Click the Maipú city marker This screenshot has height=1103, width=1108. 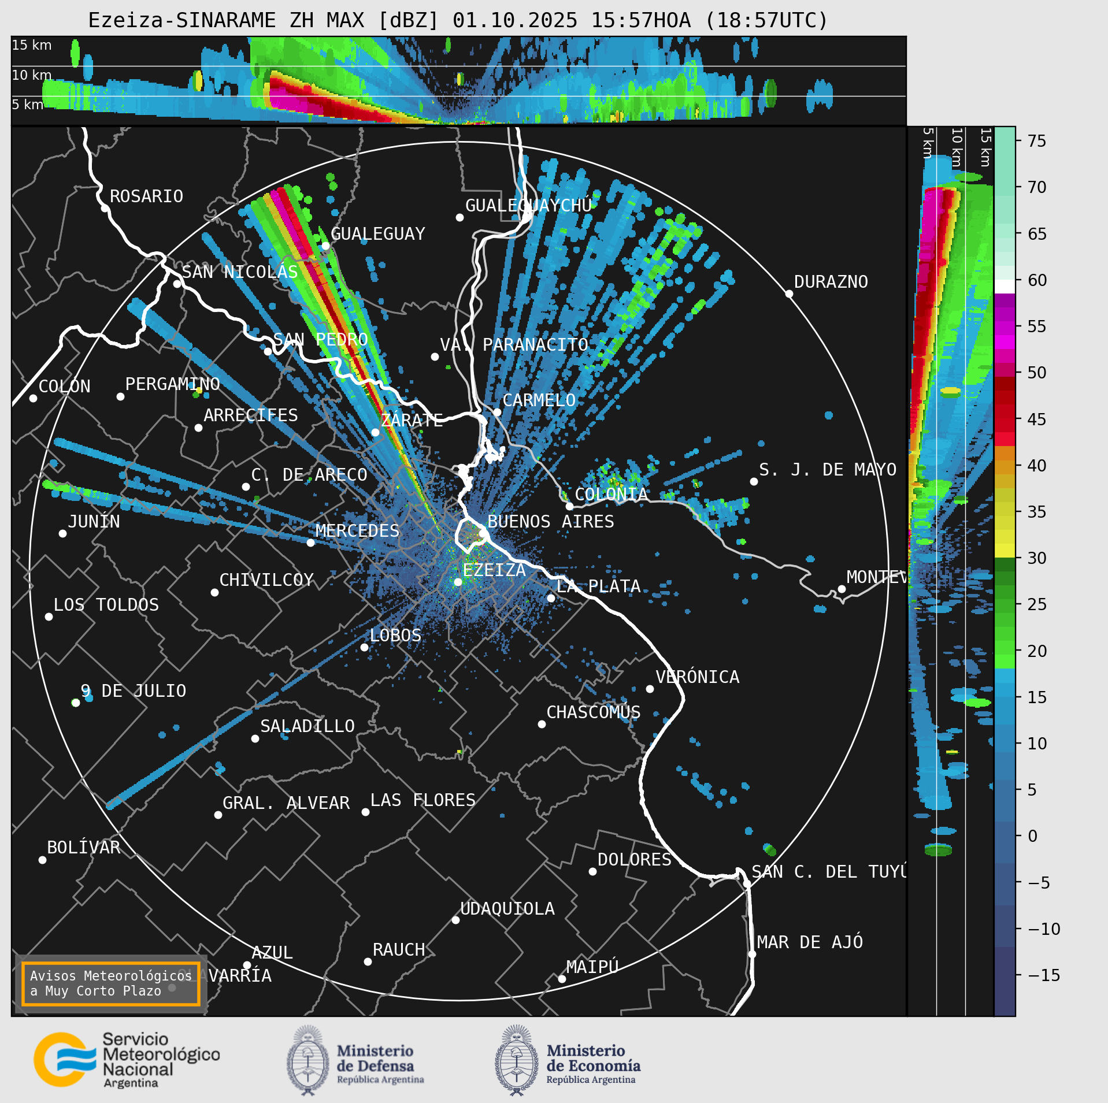pyautogui.click(x=562, y=979)
